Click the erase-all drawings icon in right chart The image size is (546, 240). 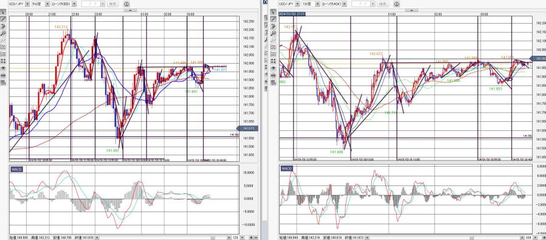274,27
